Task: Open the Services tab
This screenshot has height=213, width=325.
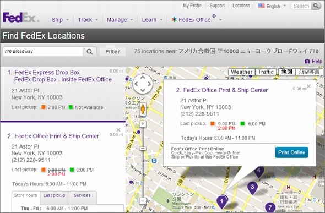Action: [x=82, y=195]
